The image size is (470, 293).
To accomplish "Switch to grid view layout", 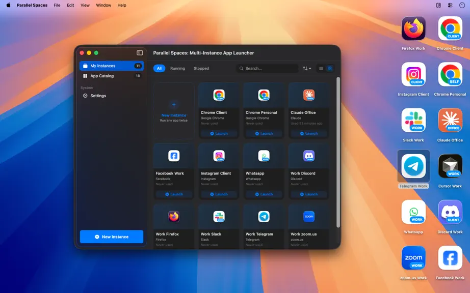I will pos(330,69).
